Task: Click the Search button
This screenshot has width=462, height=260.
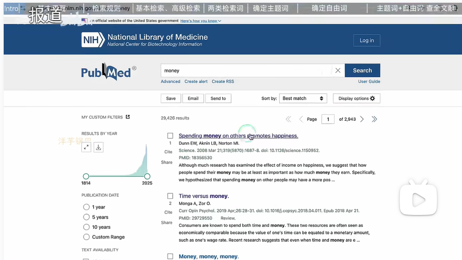Action: 362,70
